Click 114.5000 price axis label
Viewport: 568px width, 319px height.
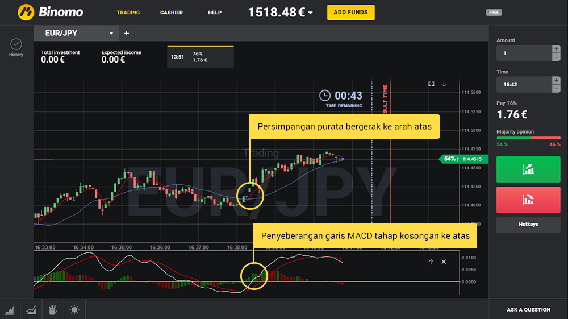click(x=471, y=130)
